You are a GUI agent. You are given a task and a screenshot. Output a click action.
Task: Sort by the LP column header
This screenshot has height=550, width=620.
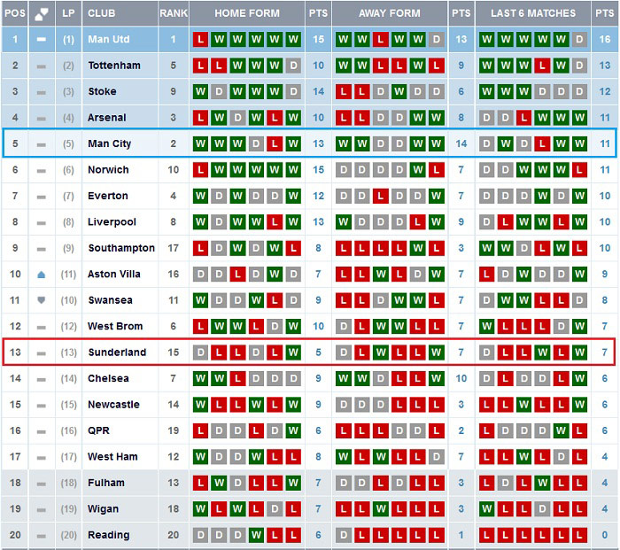pyautogui.click(x=68, y=13)
